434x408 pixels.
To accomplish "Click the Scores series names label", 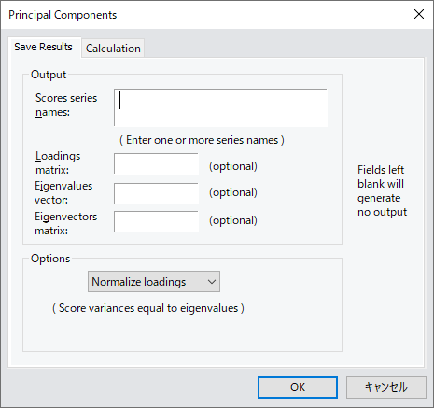I will pos(66,105).
